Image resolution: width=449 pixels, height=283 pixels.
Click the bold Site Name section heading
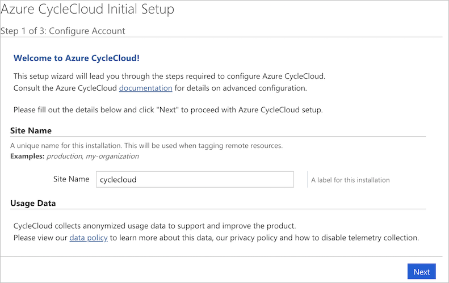31,131
